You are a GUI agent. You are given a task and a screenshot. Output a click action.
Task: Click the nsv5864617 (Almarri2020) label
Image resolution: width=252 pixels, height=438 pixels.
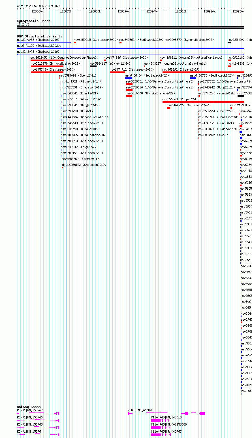coord(110,64)
